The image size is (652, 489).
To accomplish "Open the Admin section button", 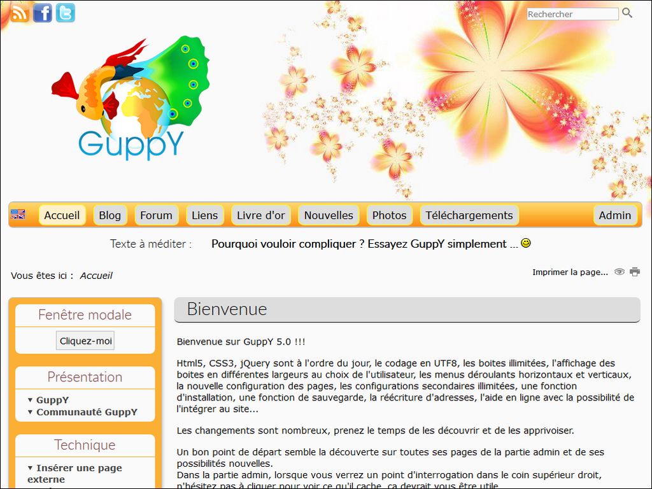I will [x=614, y=215].
